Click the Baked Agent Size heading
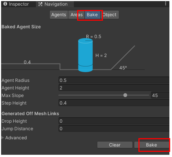Viewport: 172px width, 157px height. [21, 27]
